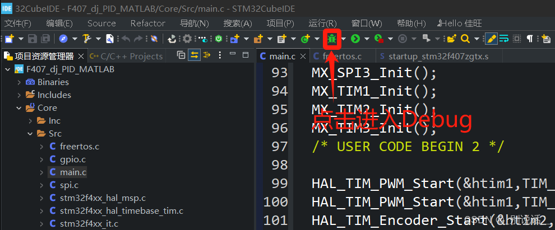Select gpio.c in the project tree
This screenshot has height=230, width=555.
pyautogui.click(x=72, y=159)
